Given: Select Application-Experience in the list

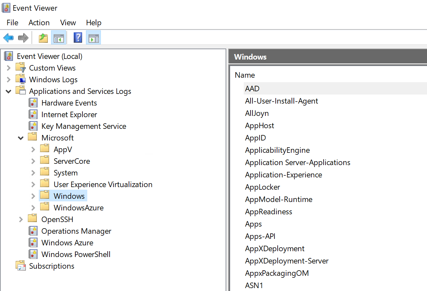Looking at the screenshot, I should point(283,175).
